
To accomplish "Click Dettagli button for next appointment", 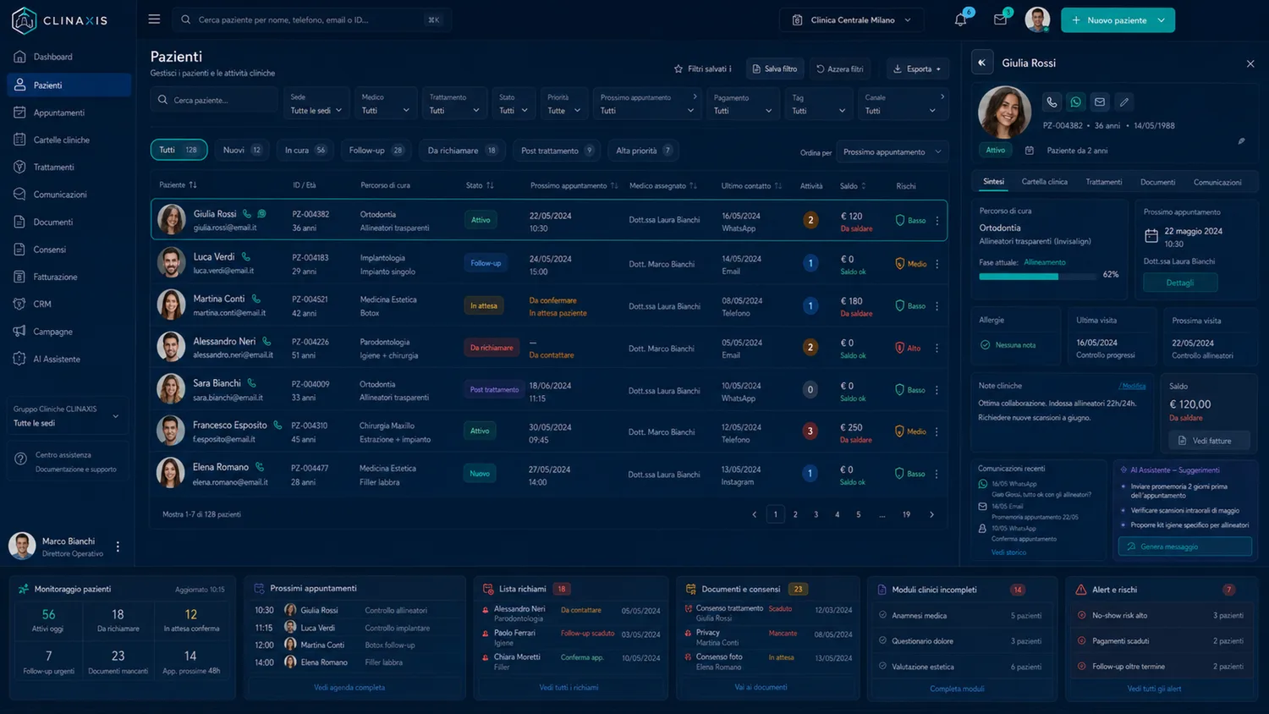I will coord(1180,283).
